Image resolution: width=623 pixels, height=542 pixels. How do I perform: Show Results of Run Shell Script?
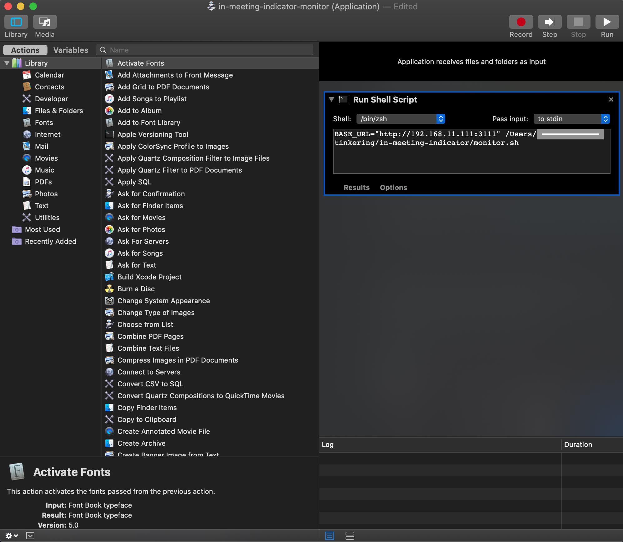(356, 188)
